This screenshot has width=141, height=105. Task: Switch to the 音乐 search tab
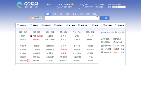(68, 14)
